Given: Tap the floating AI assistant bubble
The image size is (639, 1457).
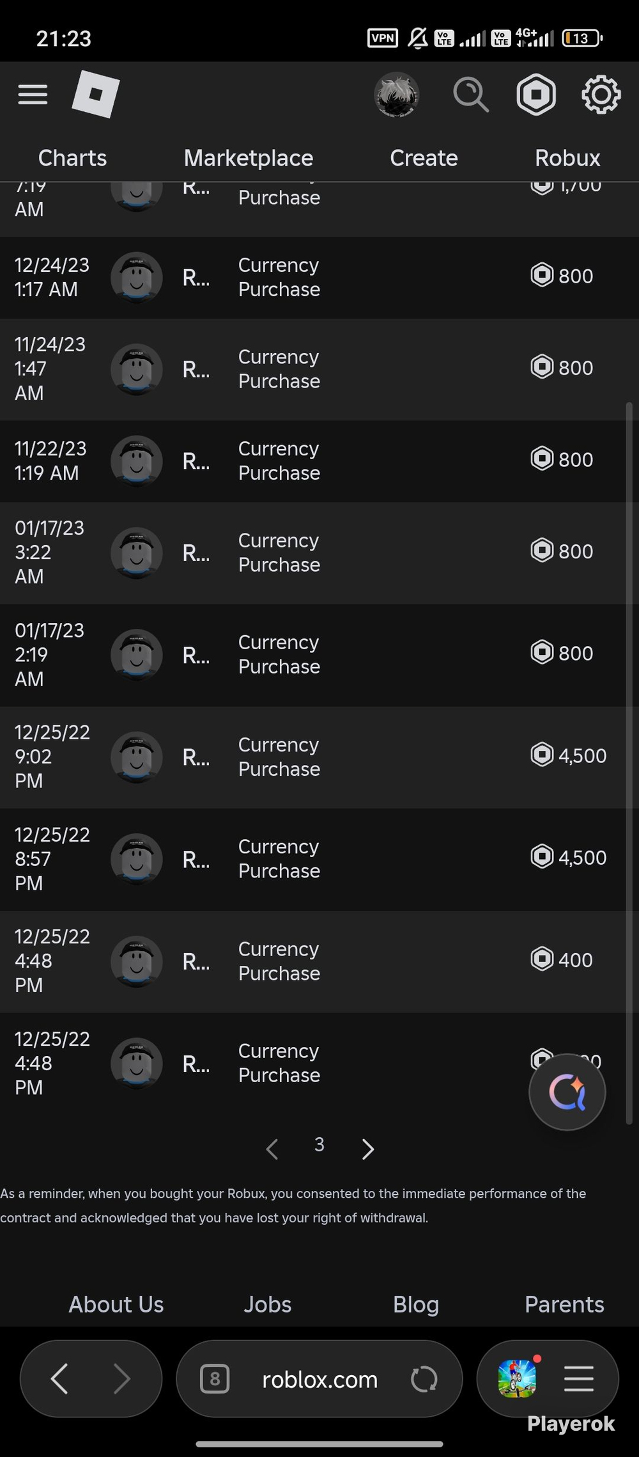Looking at the screenshot, I should coord(567,1092).
